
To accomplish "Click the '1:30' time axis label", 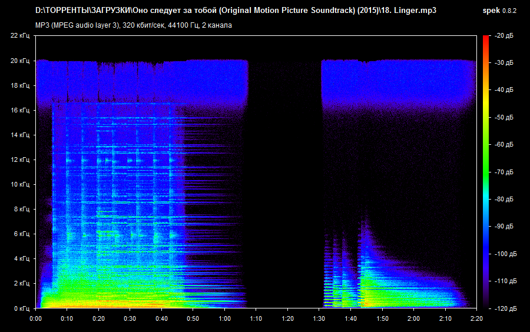I will (319, 318).
